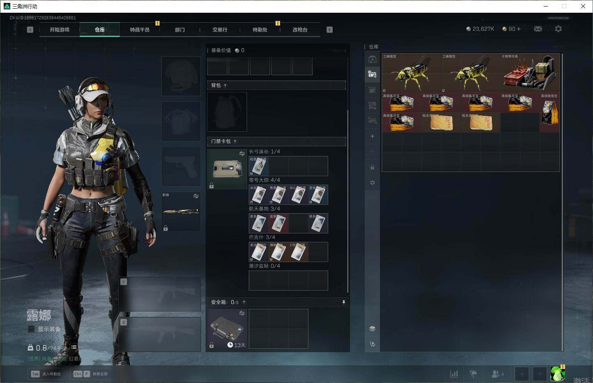Select the tall upright coffee bean bag item

(550, 113)
